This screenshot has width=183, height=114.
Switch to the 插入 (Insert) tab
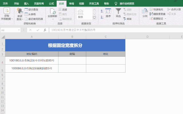point(26,4)
